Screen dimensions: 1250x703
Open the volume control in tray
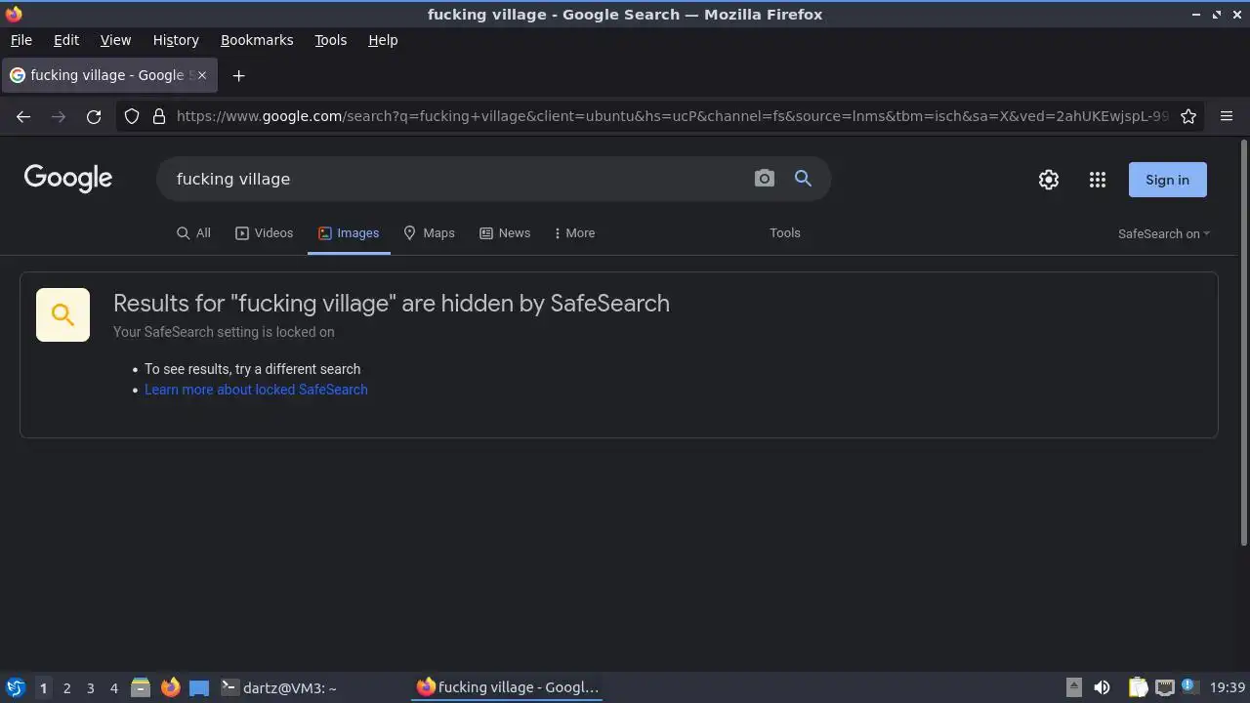(x=1102, y=687)
